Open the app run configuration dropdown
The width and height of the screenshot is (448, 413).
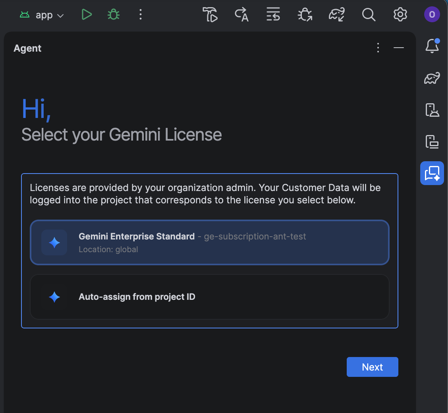42,15
